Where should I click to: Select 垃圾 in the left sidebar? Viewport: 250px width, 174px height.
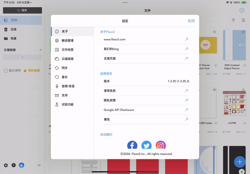tap(21, 29)
